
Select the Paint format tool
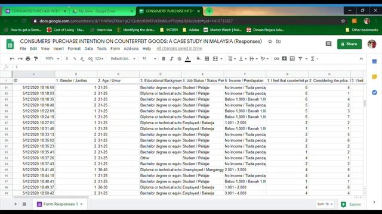pos(36,59)
